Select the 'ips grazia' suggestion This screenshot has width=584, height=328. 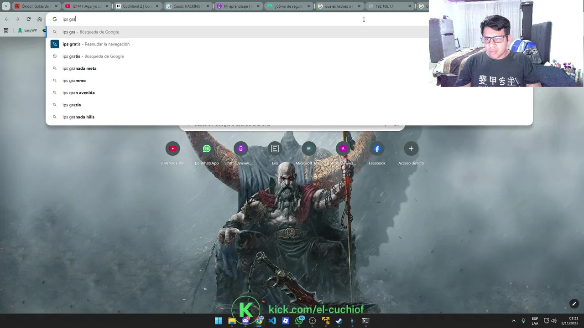289,105
